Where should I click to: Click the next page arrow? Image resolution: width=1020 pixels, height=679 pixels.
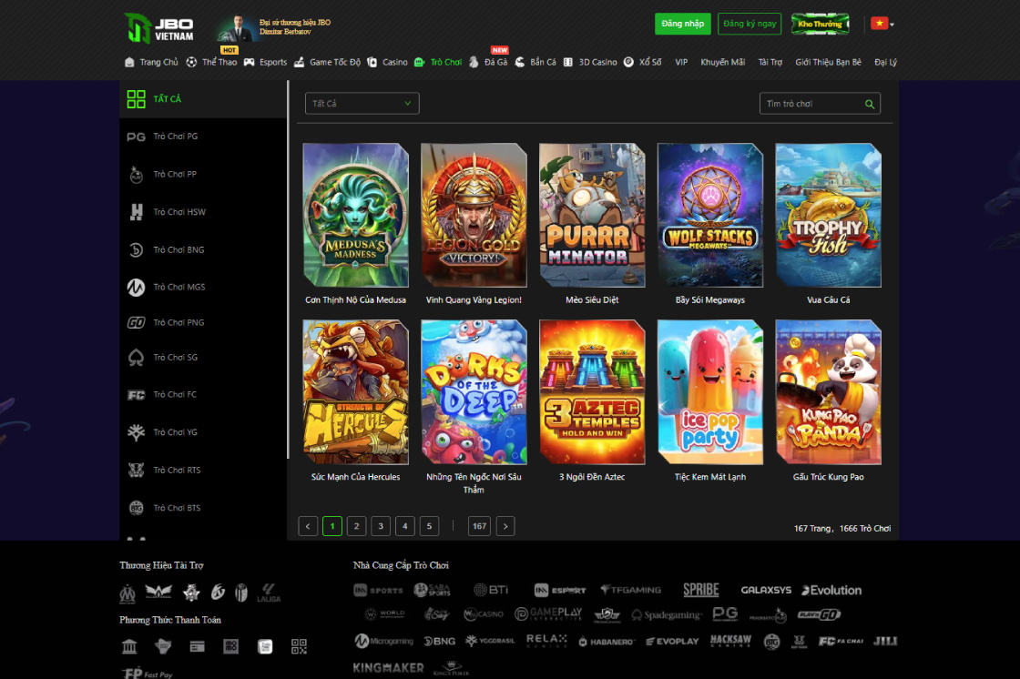[x=505, y=526]
